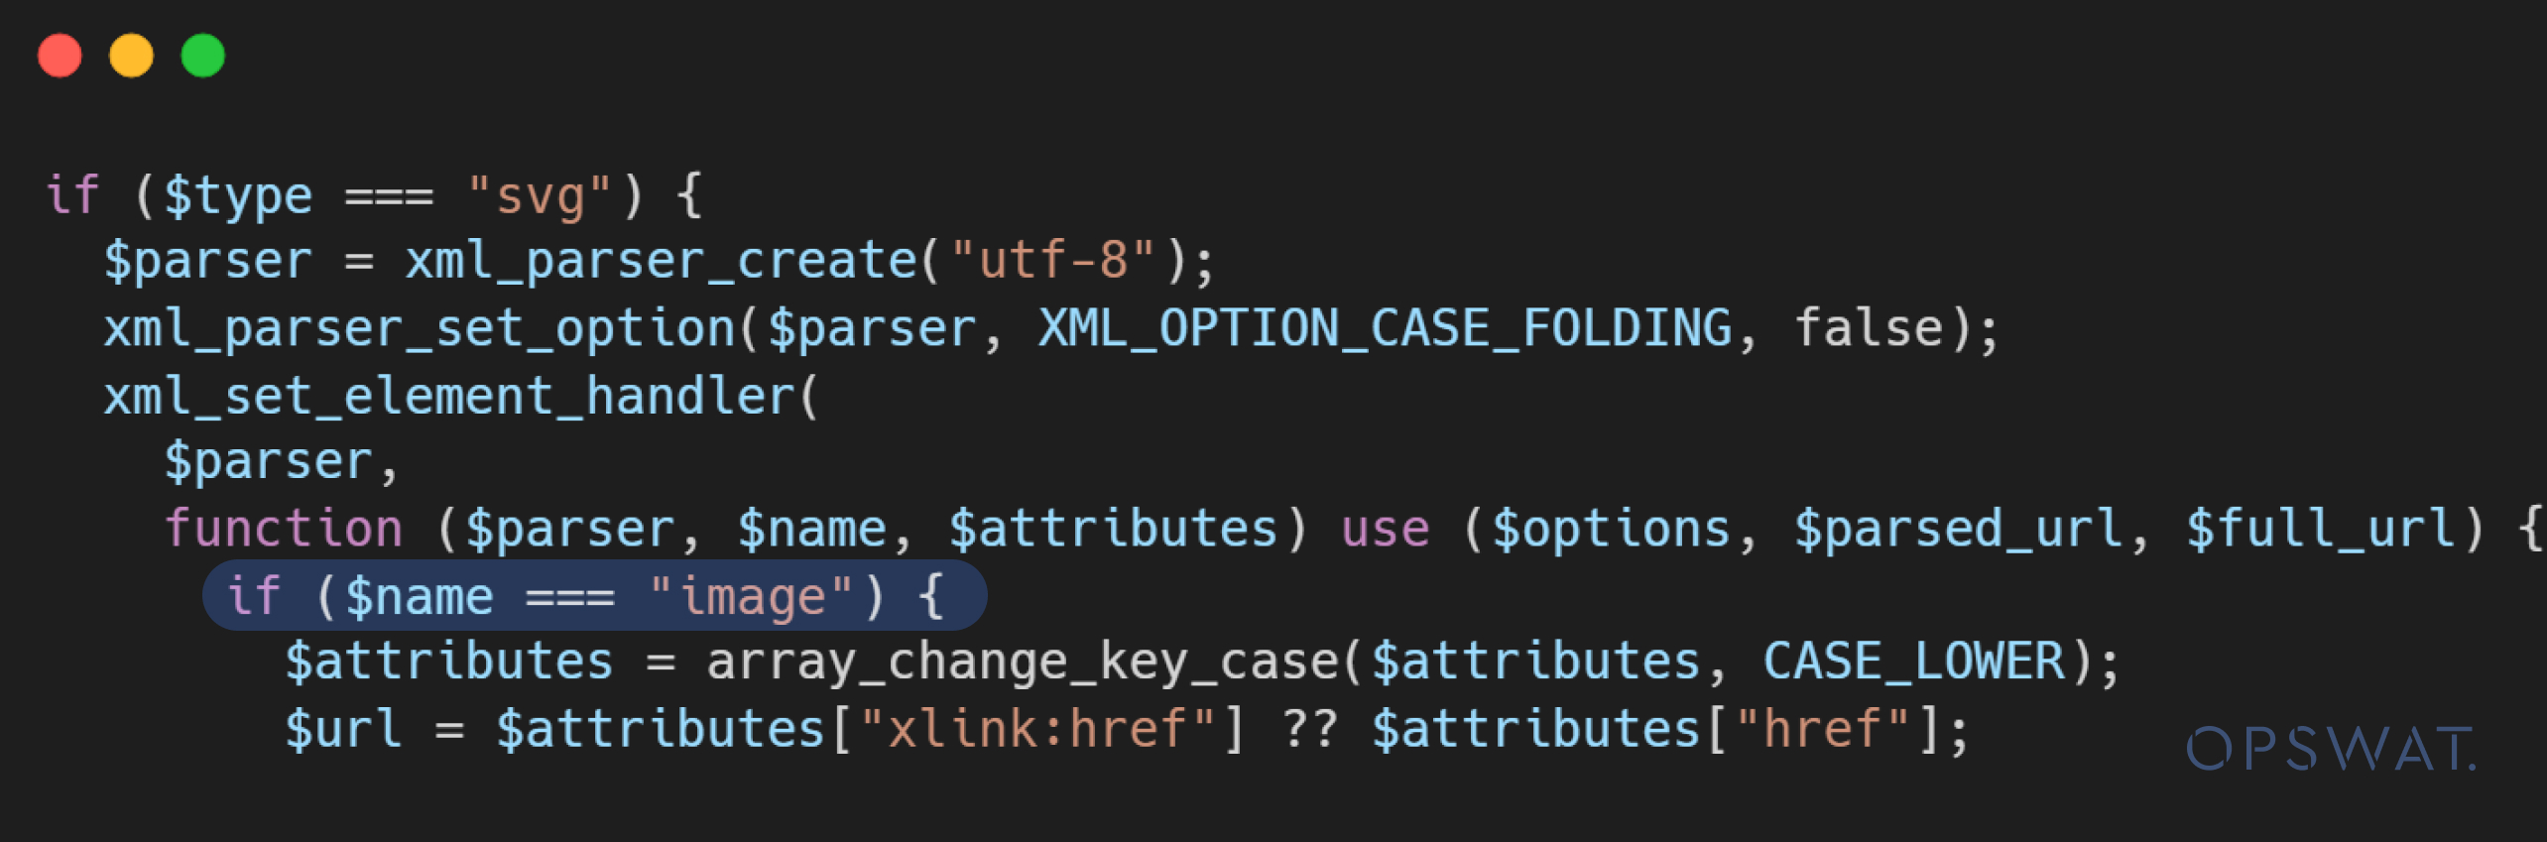Click the green maximize window dot
This screenshot has width=2547, height=842.
coord(203,56)
